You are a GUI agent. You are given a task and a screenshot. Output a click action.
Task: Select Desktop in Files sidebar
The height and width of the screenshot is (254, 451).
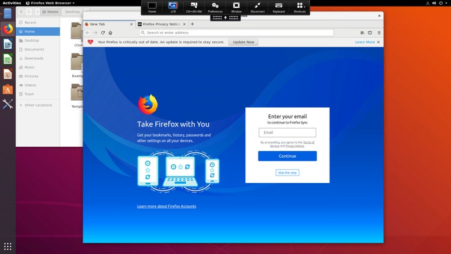38,40
